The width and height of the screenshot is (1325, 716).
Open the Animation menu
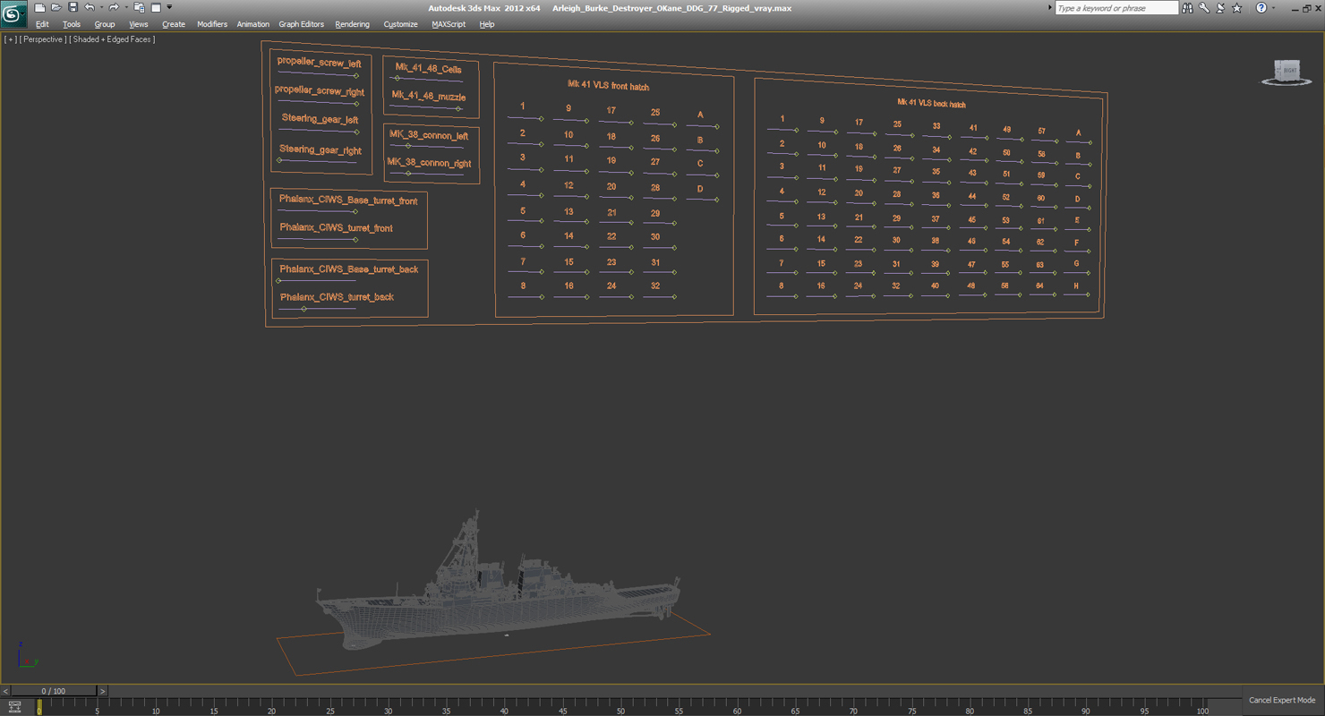(x=252, y=24)
